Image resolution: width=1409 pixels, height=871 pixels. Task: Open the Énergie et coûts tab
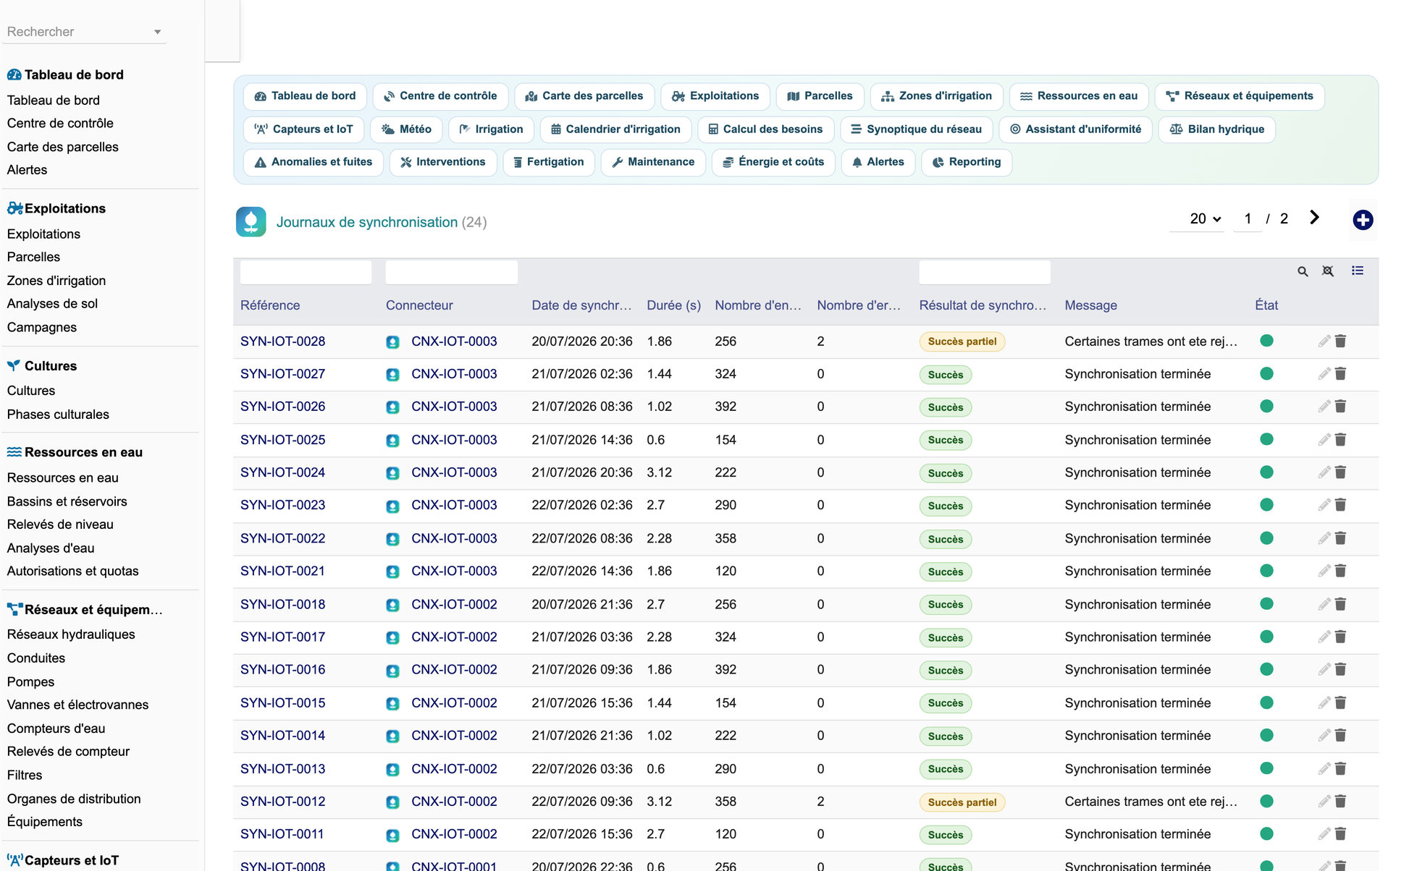(x=773, y=162)
